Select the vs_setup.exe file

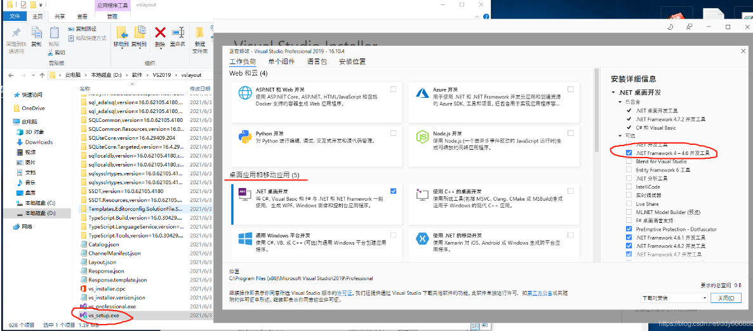105,316
